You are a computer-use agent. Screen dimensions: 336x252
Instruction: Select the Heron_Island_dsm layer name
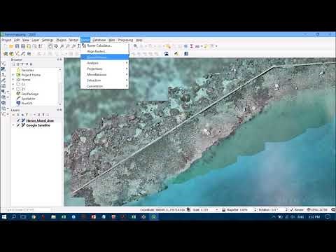pos(40,120)
